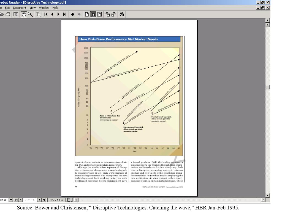Click the Go to Next View arrow
Screen dimensions: 282x212
pos(79,14)
